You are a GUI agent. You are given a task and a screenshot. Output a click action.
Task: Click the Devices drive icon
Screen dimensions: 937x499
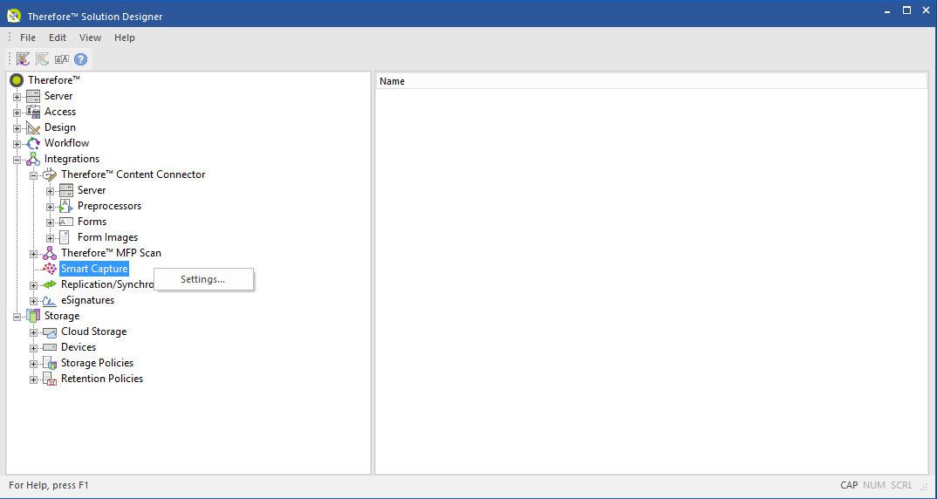tap(50, 347)
